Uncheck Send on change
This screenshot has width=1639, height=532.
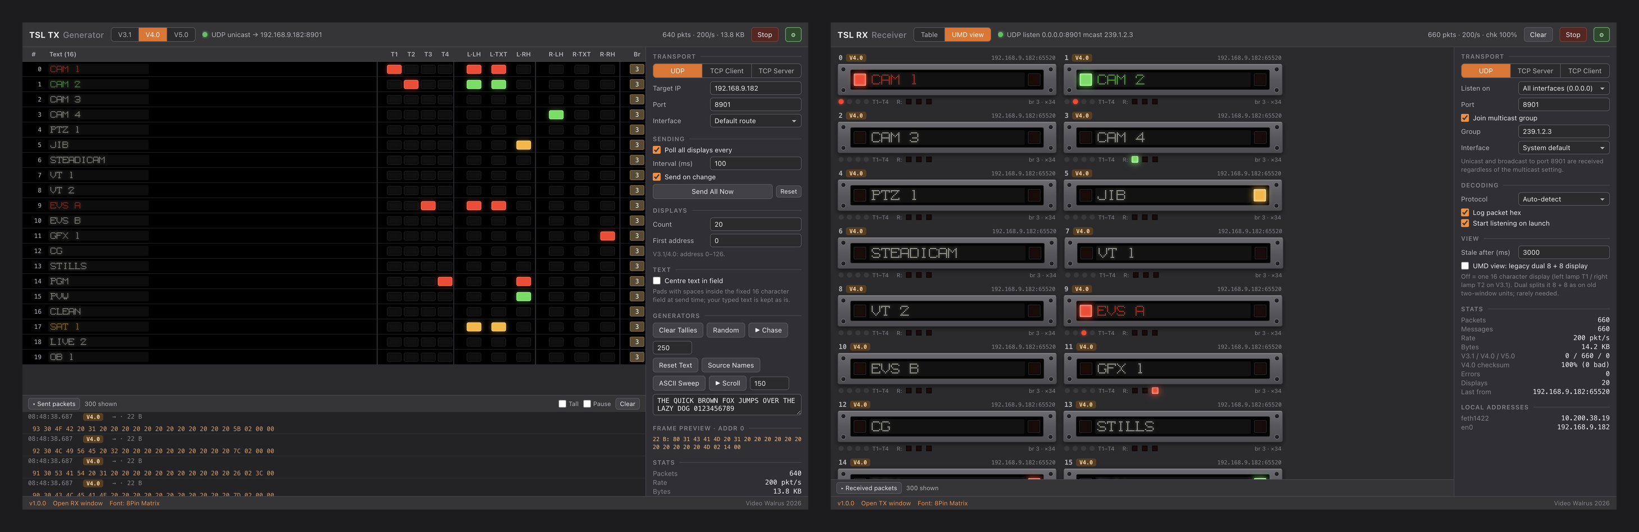coord(657,177)
